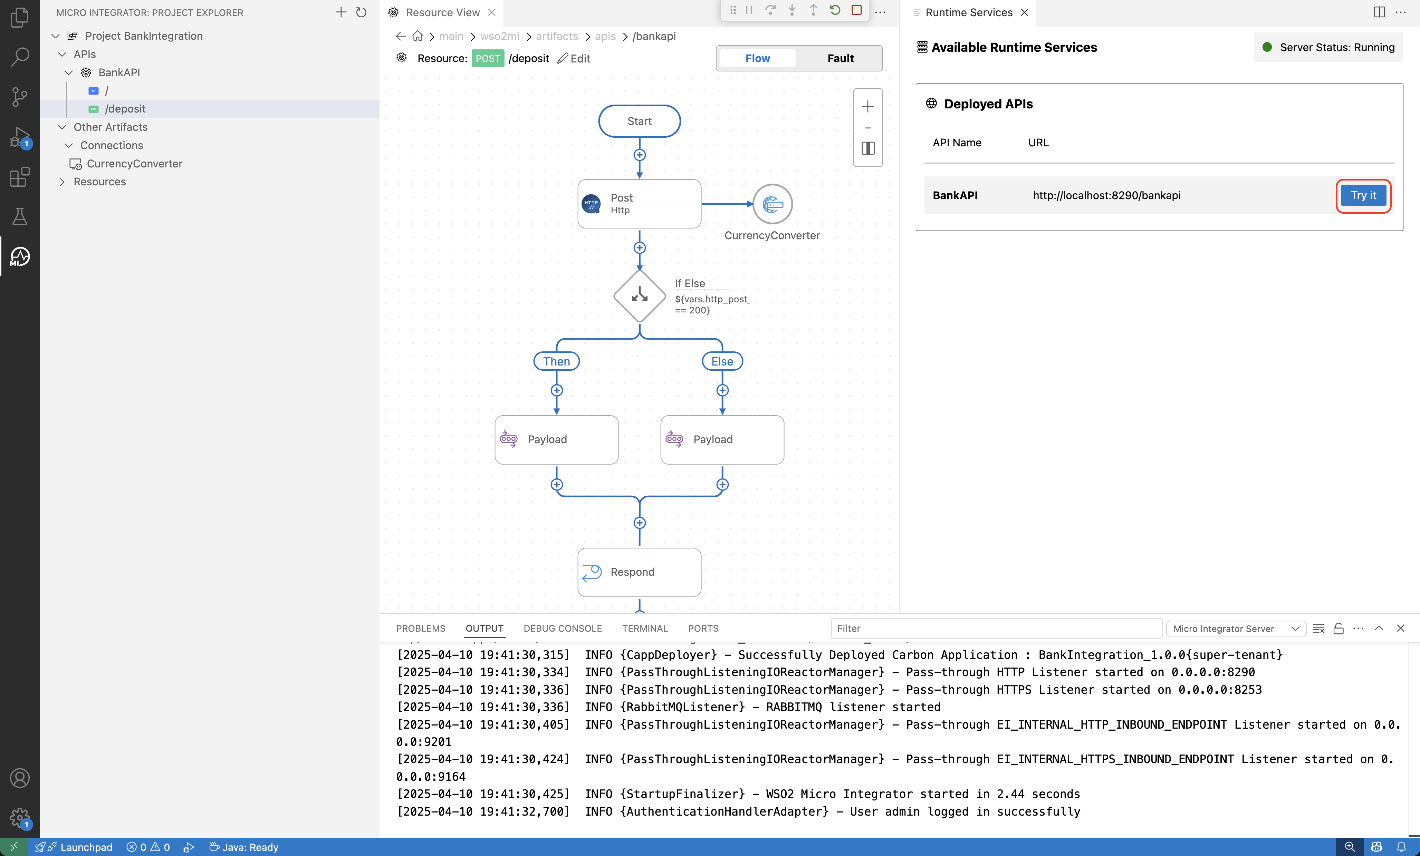Switch to the PORTS tab
The height and width of the screenshot is (856, 1420).
coord(703,629)
